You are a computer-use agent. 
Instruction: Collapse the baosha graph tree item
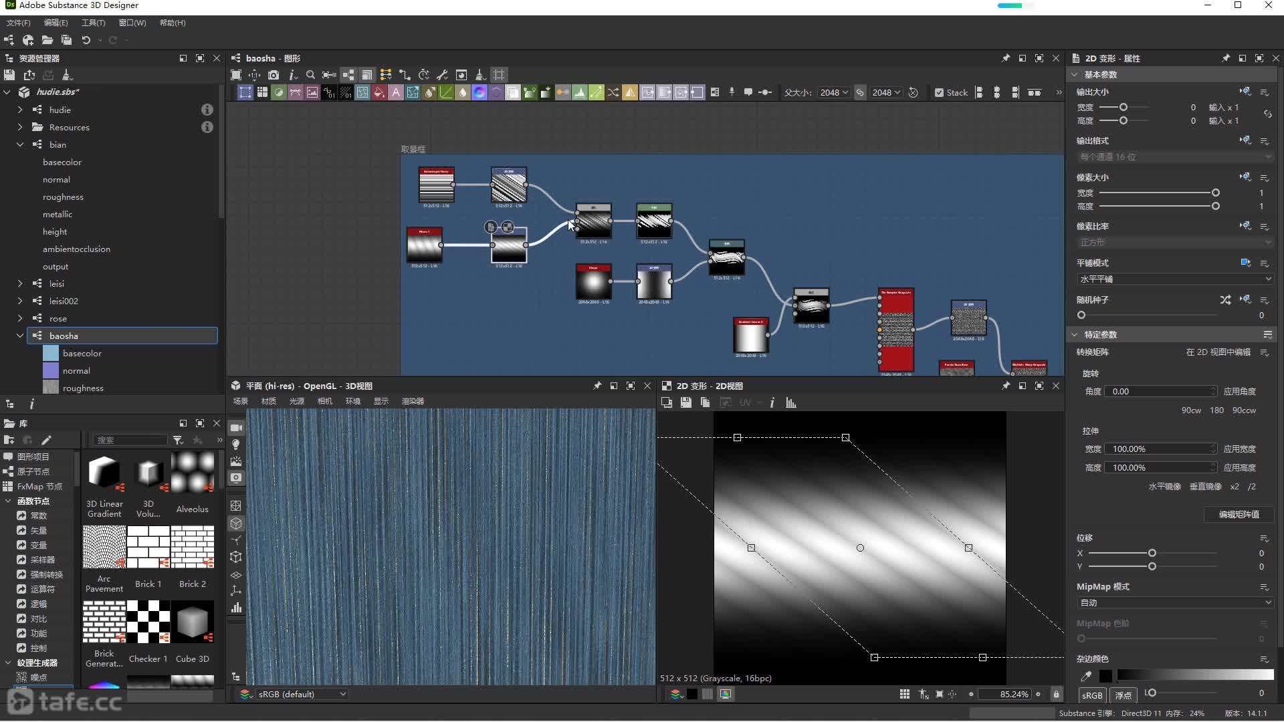[x=19, y=336]
